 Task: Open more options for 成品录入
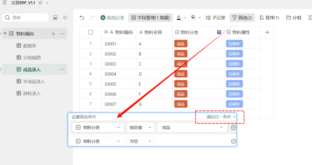click(62, 69)
